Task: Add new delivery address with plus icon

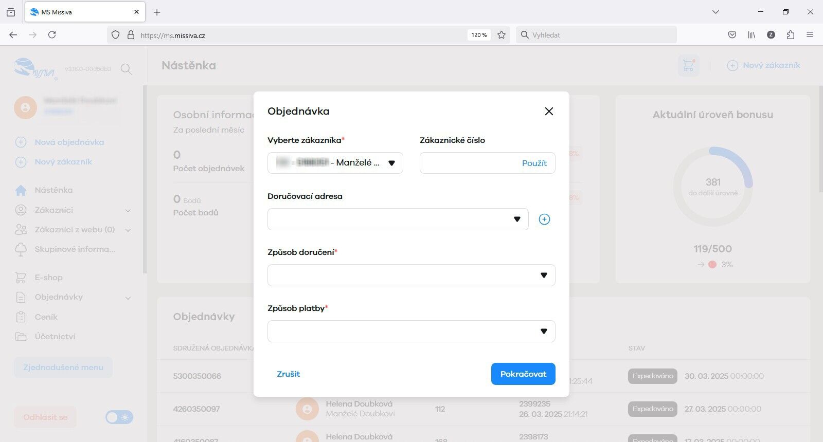Action: click(x=544, y=219)
